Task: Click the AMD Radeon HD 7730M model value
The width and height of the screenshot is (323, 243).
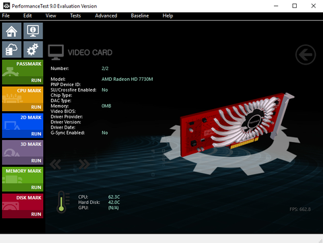Action: pyautogui.click(x=127, y=79)
